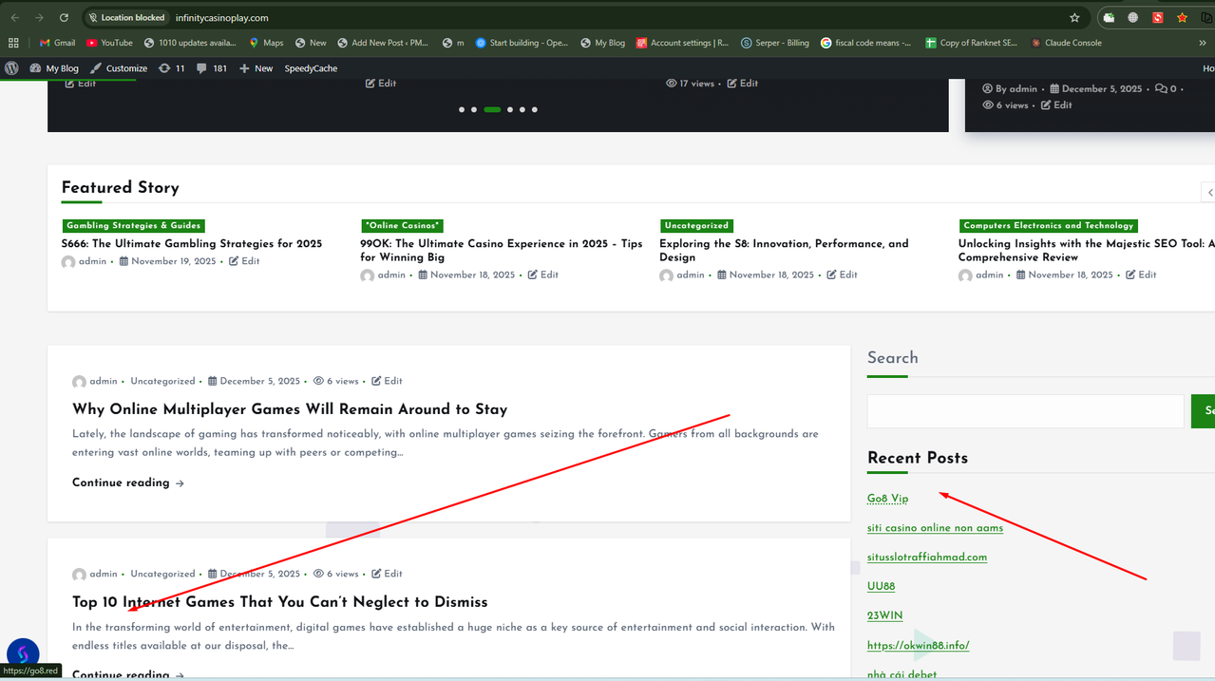Open the https://okwin88.info/ recent post link
1215x681 pixels.
[x=918, y=646]
